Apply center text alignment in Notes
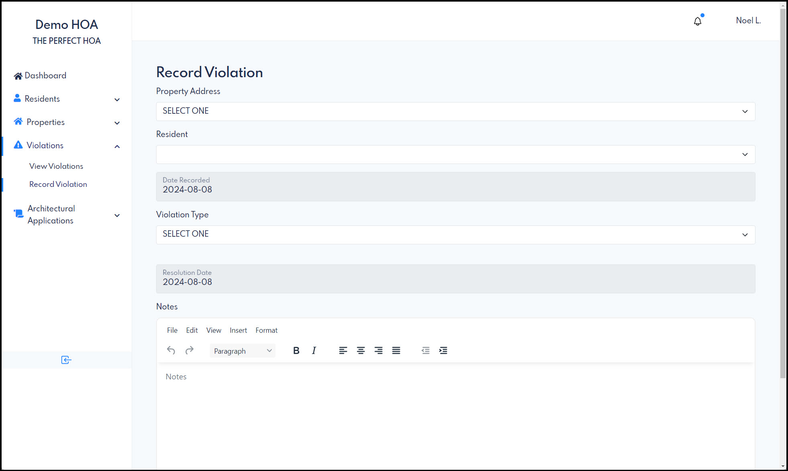 click(x=361, y=350)
